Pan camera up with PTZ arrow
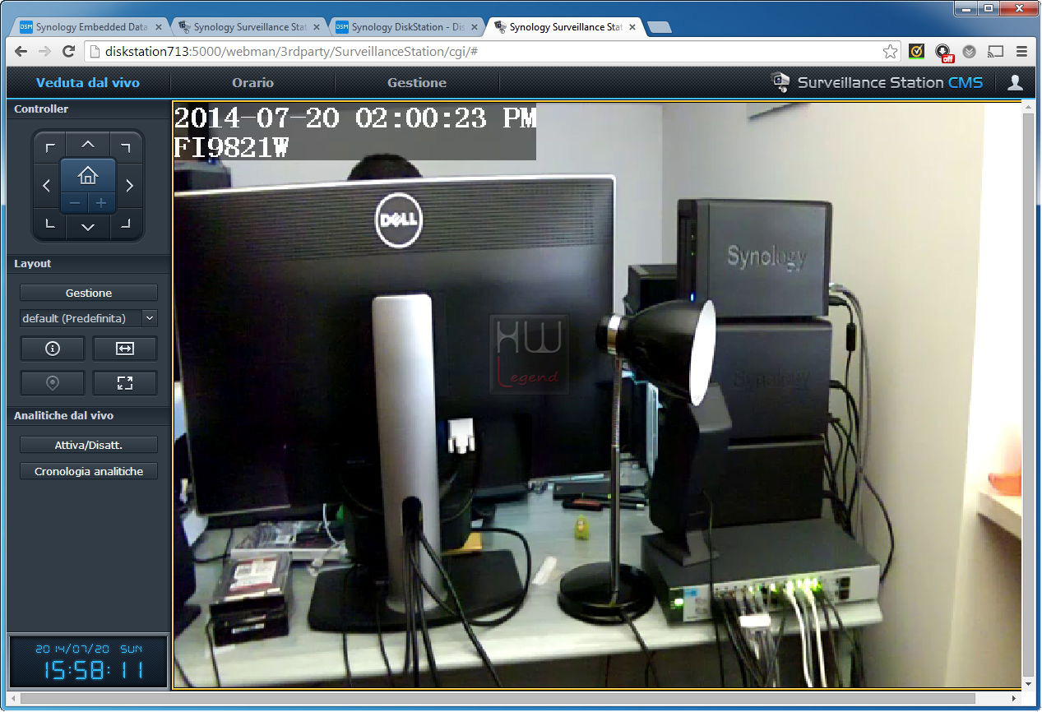 pyautogui.click(x=88, y=146)
